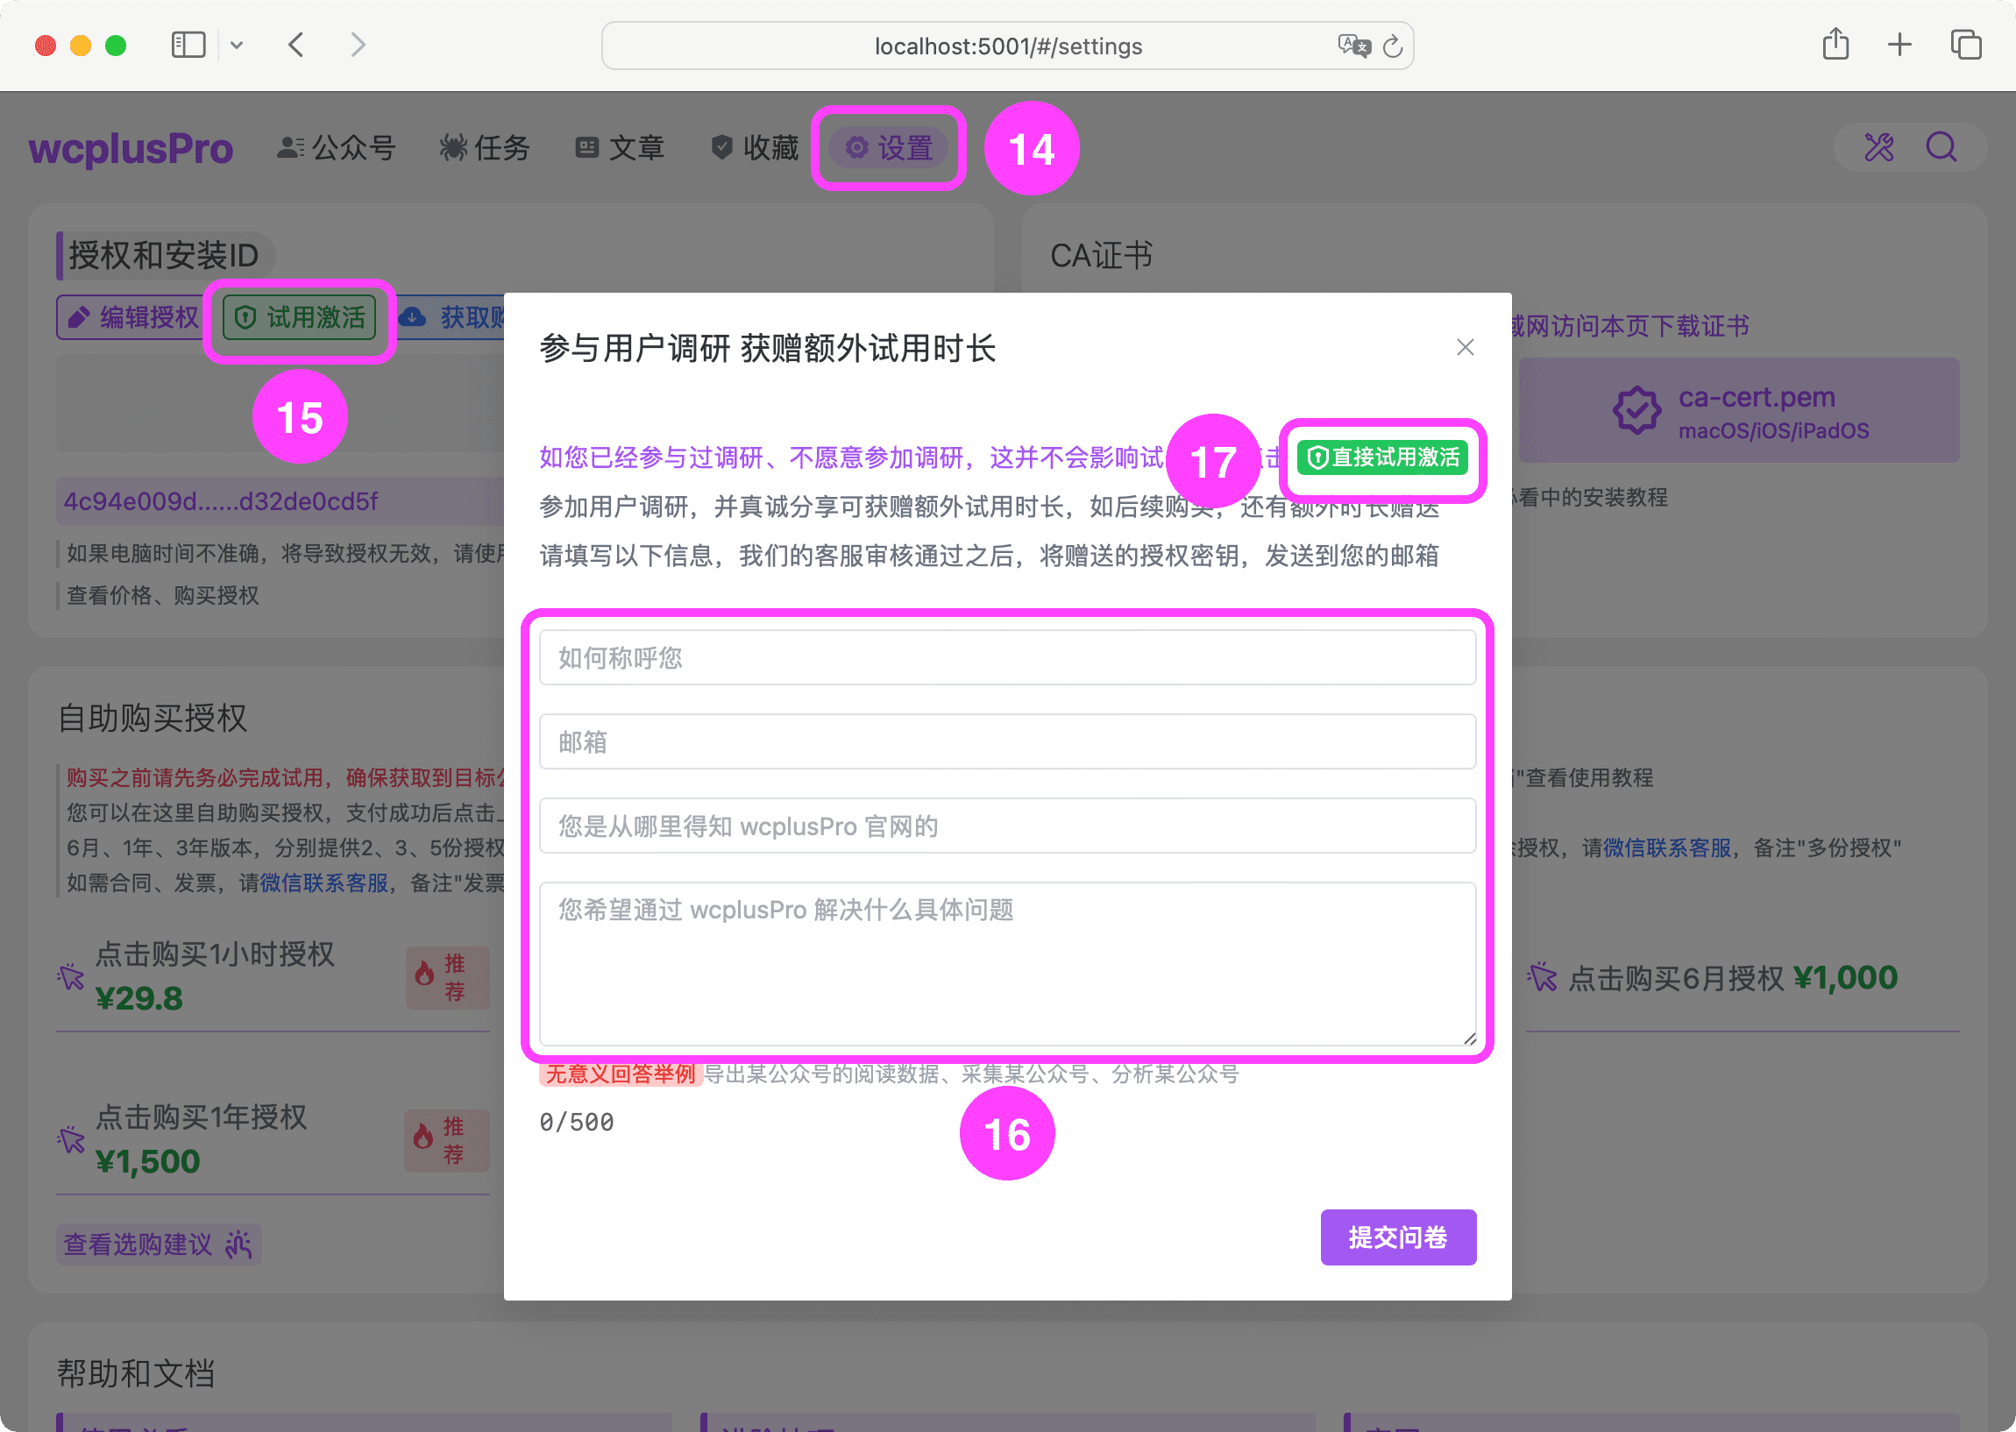Click the 直接试用激活 green button
The image size is (2016, 1432).
[x=1382, y=457]
